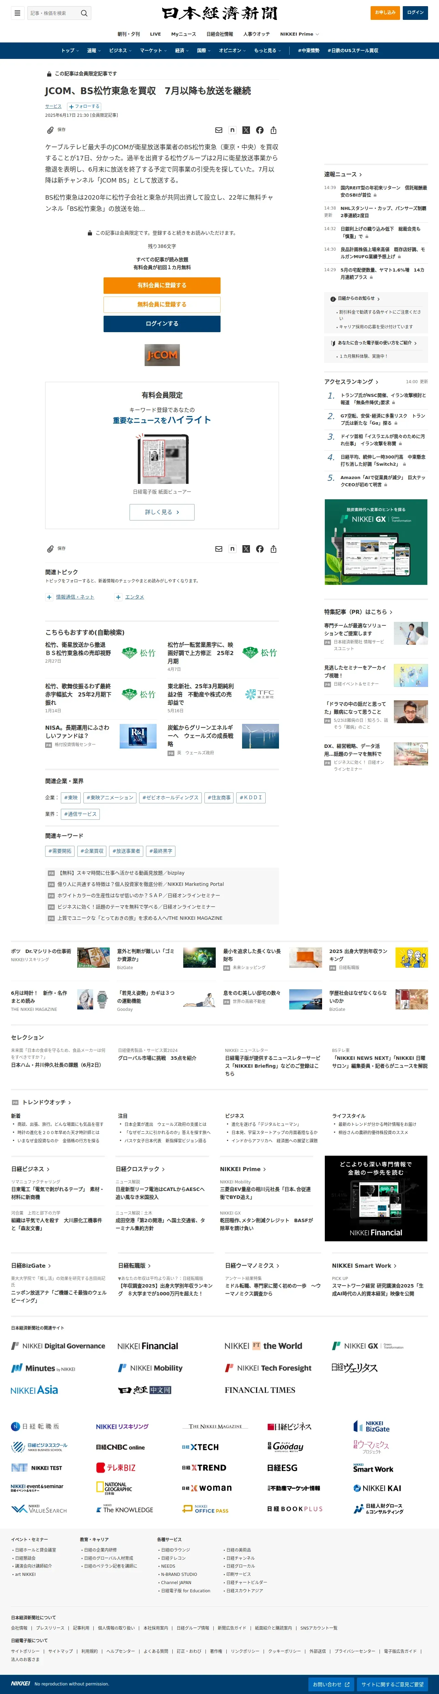Viewport: 439px width, 1694px height.
Task: Open share/export icon under the date
Action: click(274, 130)
